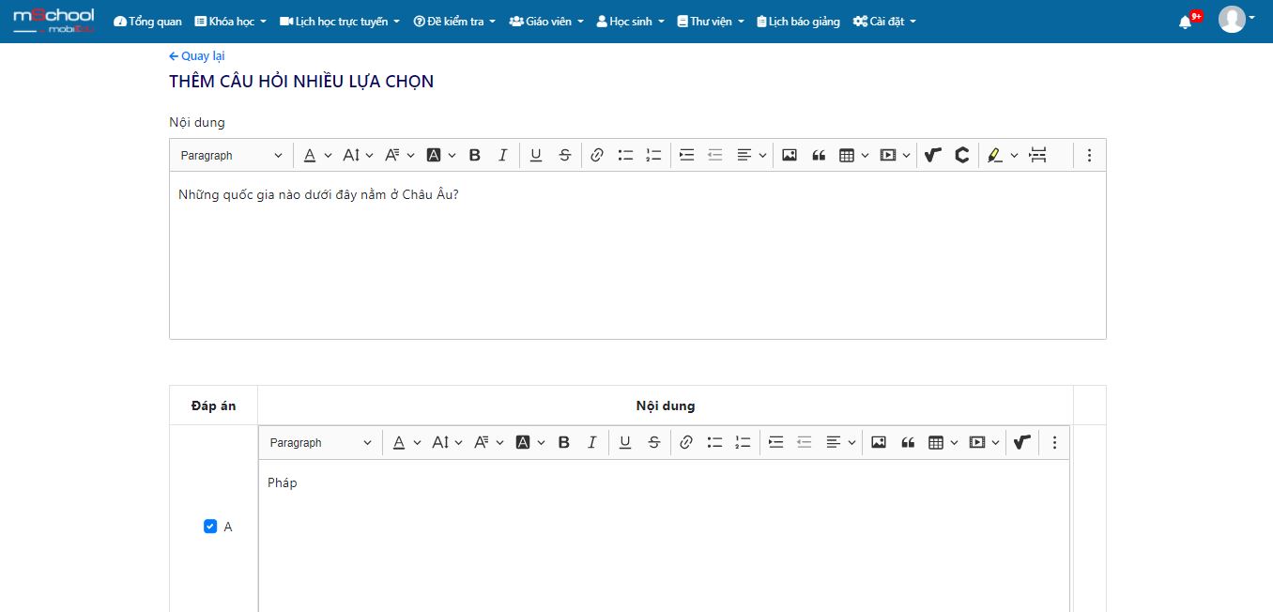Apply underline in question content toolbar

point(536,156)
